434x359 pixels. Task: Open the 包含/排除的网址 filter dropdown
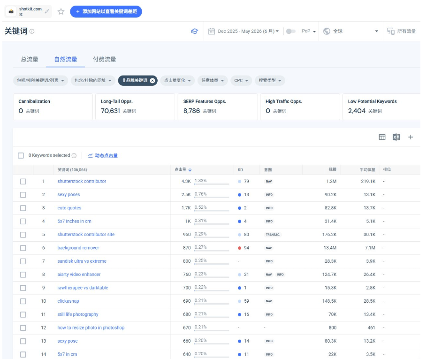[93, 81]
